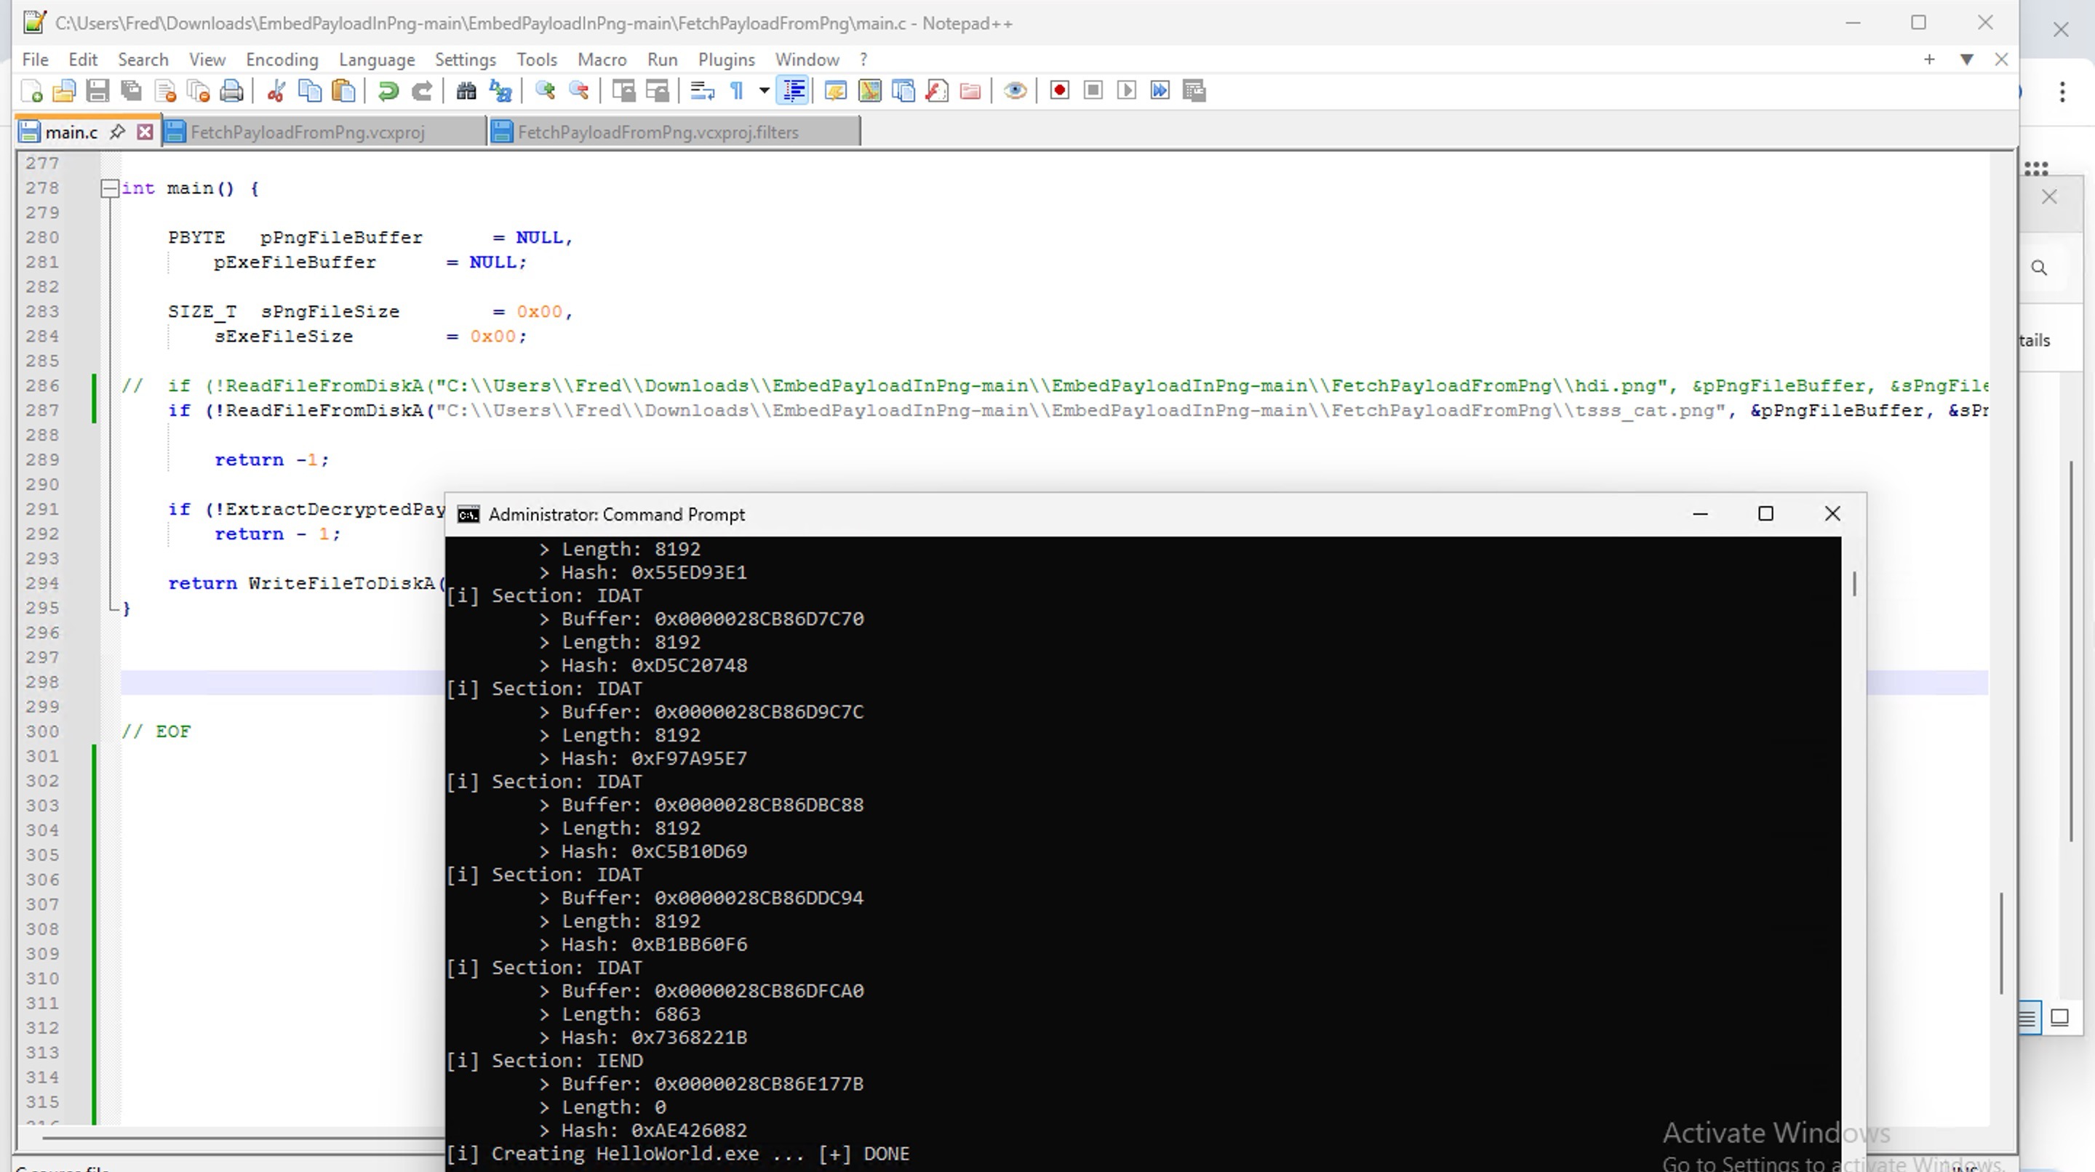
Task: Toggle show all characters pilcrow icon
Action: (736, 90)
